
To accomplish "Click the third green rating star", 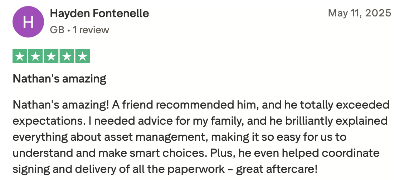I will point(52,56).
